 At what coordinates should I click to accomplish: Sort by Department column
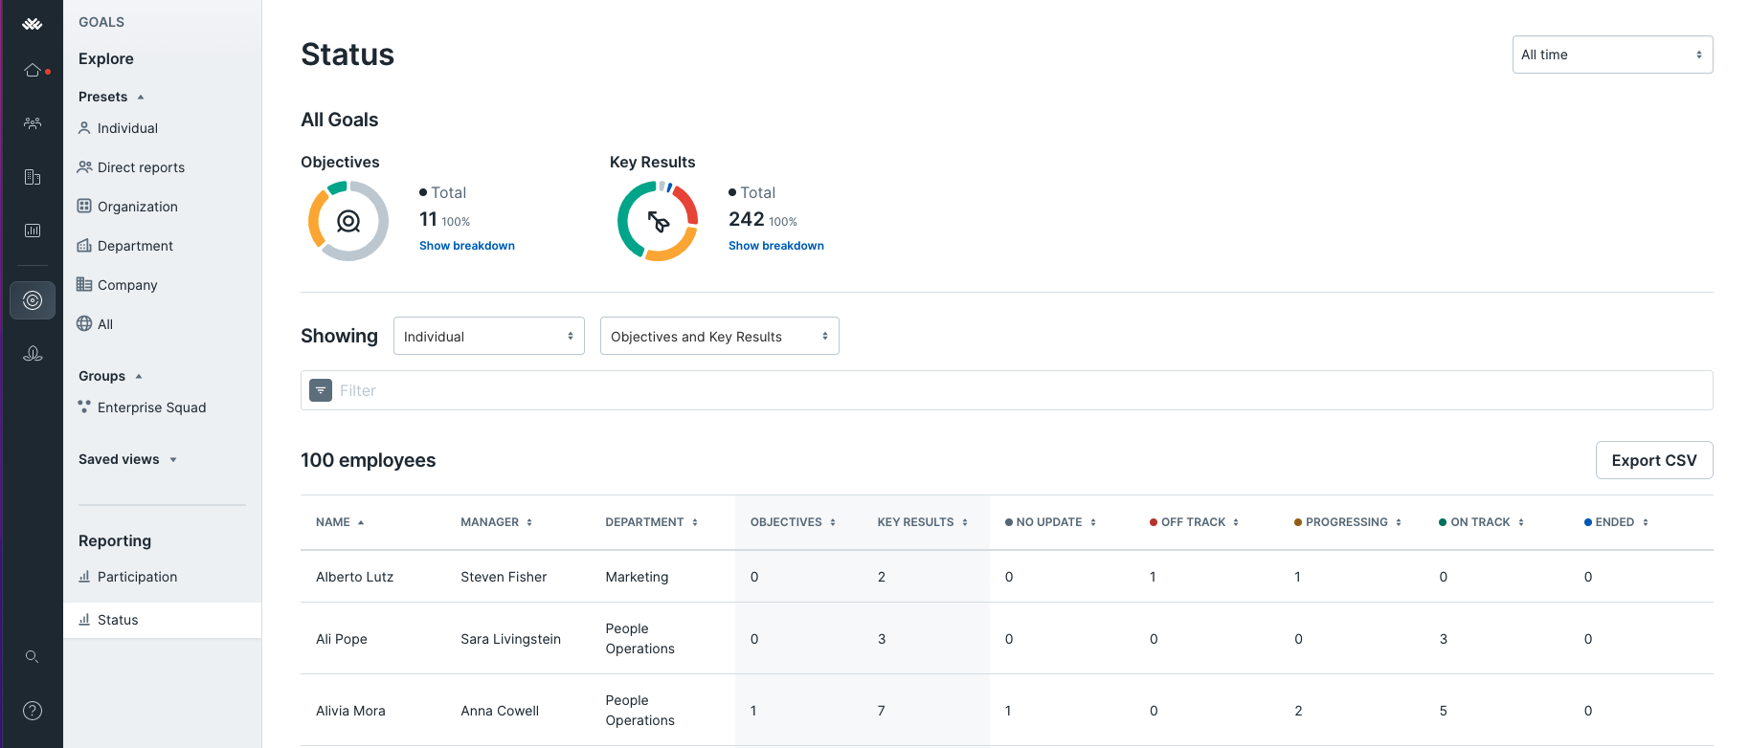[x=652, y=522]
